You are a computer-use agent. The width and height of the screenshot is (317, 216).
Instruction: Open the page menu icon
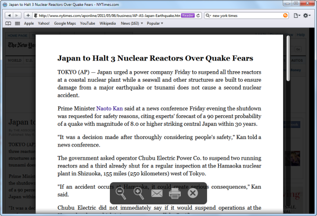click(297, 15)
